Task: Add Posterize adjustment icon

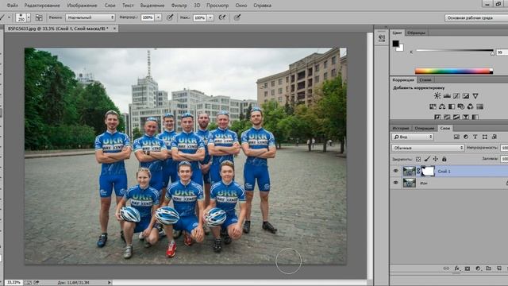Action: pyautogui.click(x=447, y=117)
